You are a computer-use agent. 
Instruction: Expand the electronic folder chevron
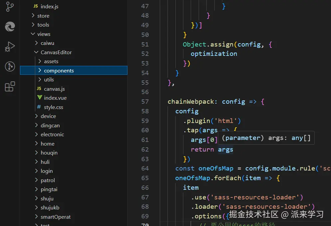[36, 134]
